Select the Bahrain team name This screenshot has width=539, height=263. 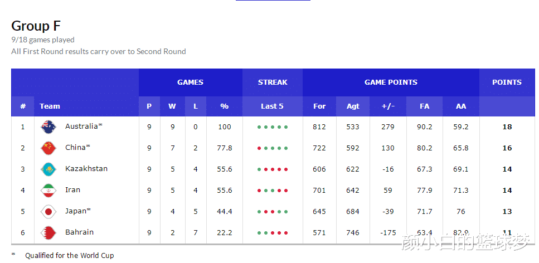tap(79, 232)
